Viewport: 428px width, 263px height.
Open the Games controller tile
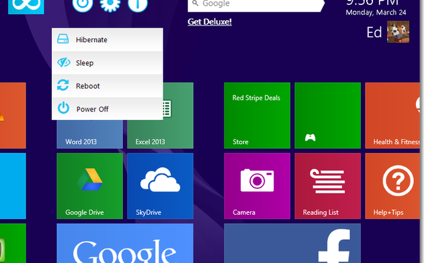point(328,116)
